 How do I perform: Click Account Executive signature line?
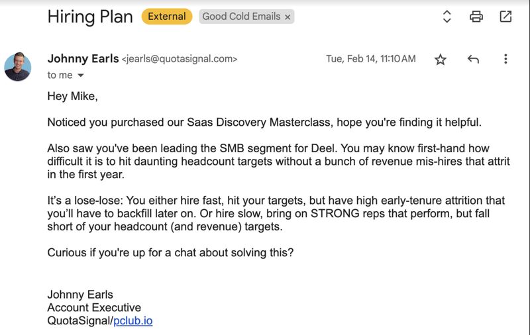(x=94, y=307)
